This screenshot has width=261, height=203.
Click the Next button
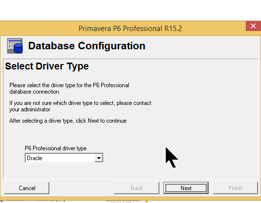(186, 188)
